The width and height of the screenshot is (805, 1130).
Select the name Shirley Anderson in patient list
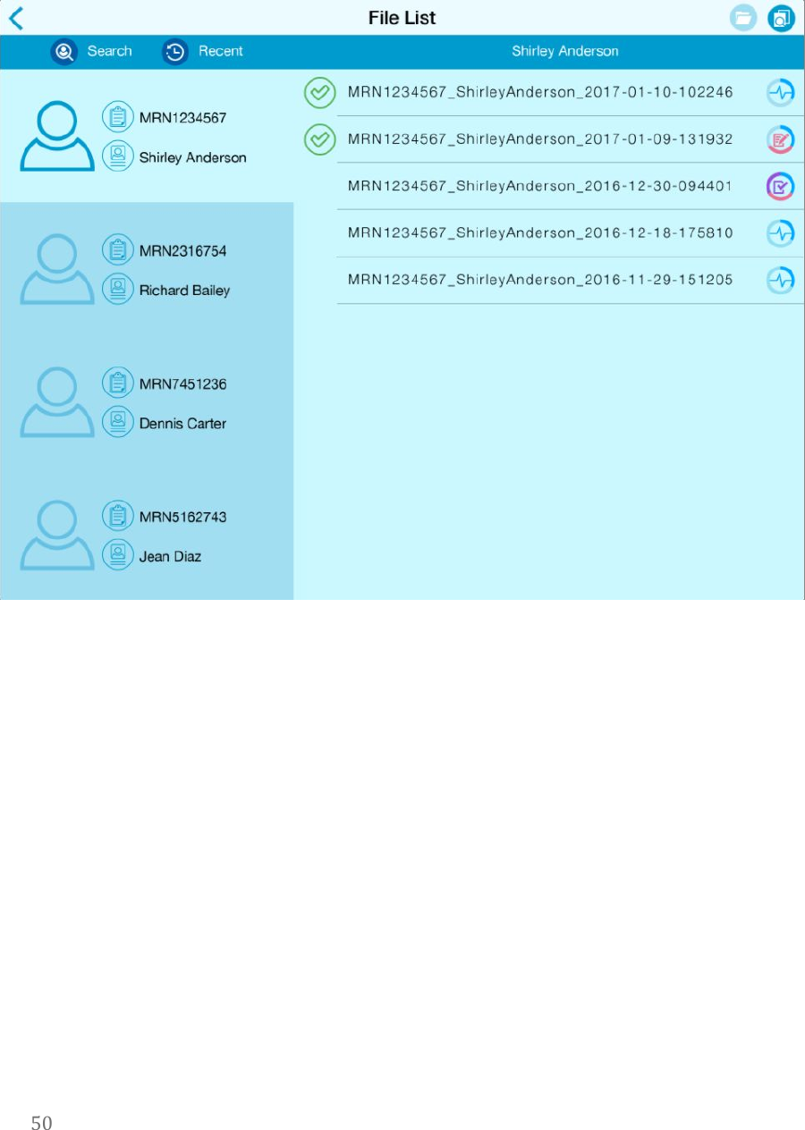click(x=193, y=157)
